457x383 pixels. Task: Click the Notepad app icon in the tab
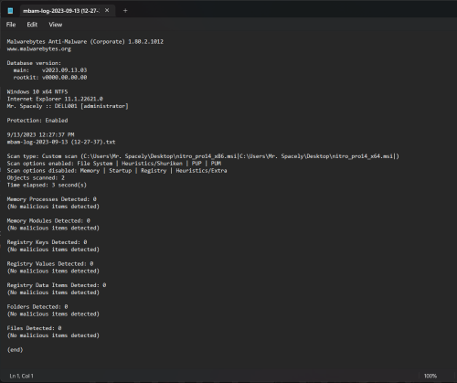[x=10, y=11]
